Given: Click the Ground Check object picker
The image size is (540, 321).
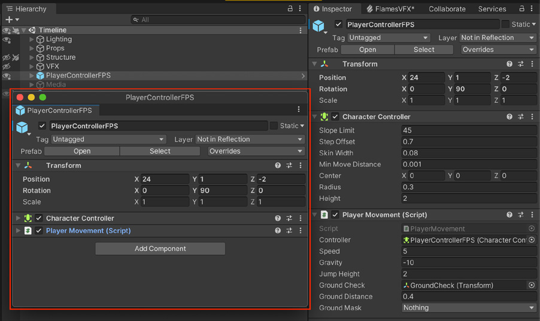Looking at the screenshot, I should (532, 285).
